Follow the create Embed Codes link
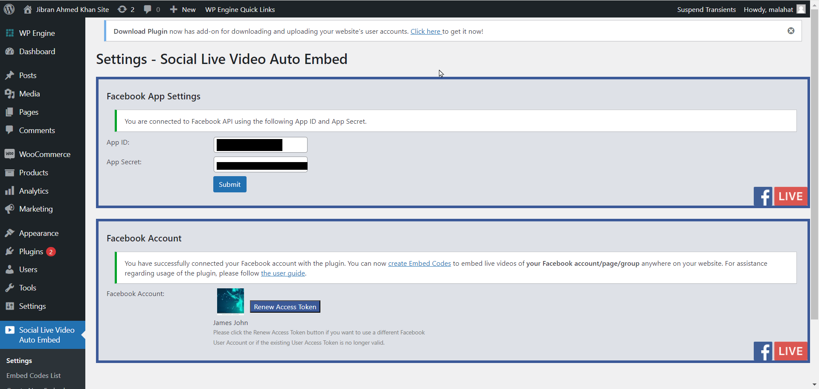Screen dimensions: 819x389 (x=419, y=264)
